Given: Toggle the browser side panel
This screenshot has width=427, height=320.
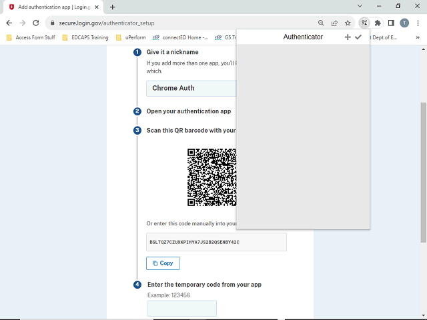Looking at the screenshot, I should [391, 23].
